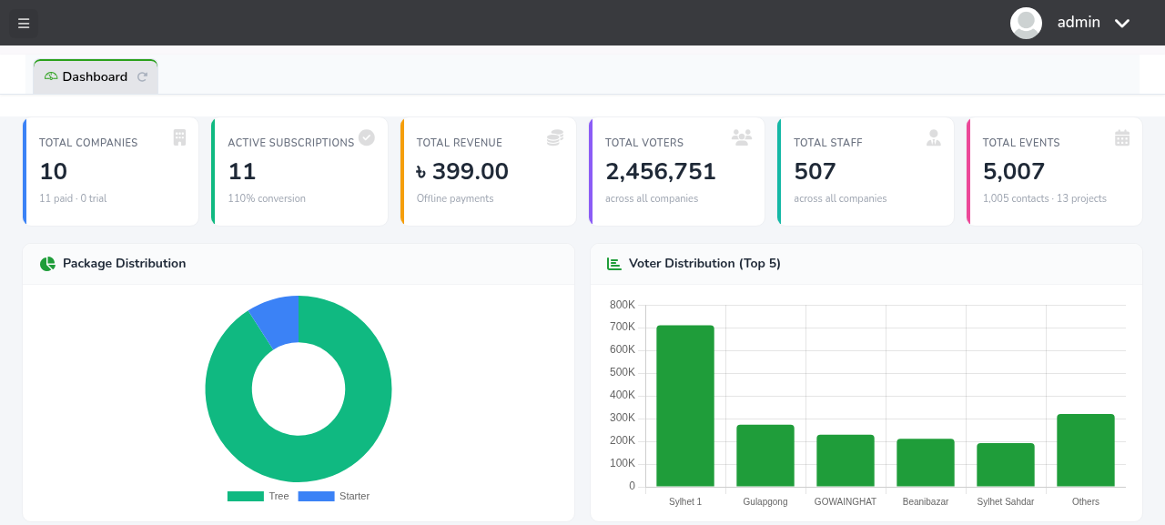Click the people icon on Total Voters
Viewport: 1165px width, 525px height.
pyautogui.click(x=742, y=137)
